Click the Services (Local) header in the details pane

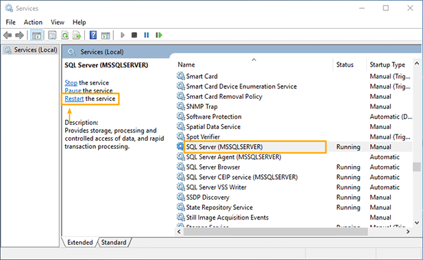[102, 52]
